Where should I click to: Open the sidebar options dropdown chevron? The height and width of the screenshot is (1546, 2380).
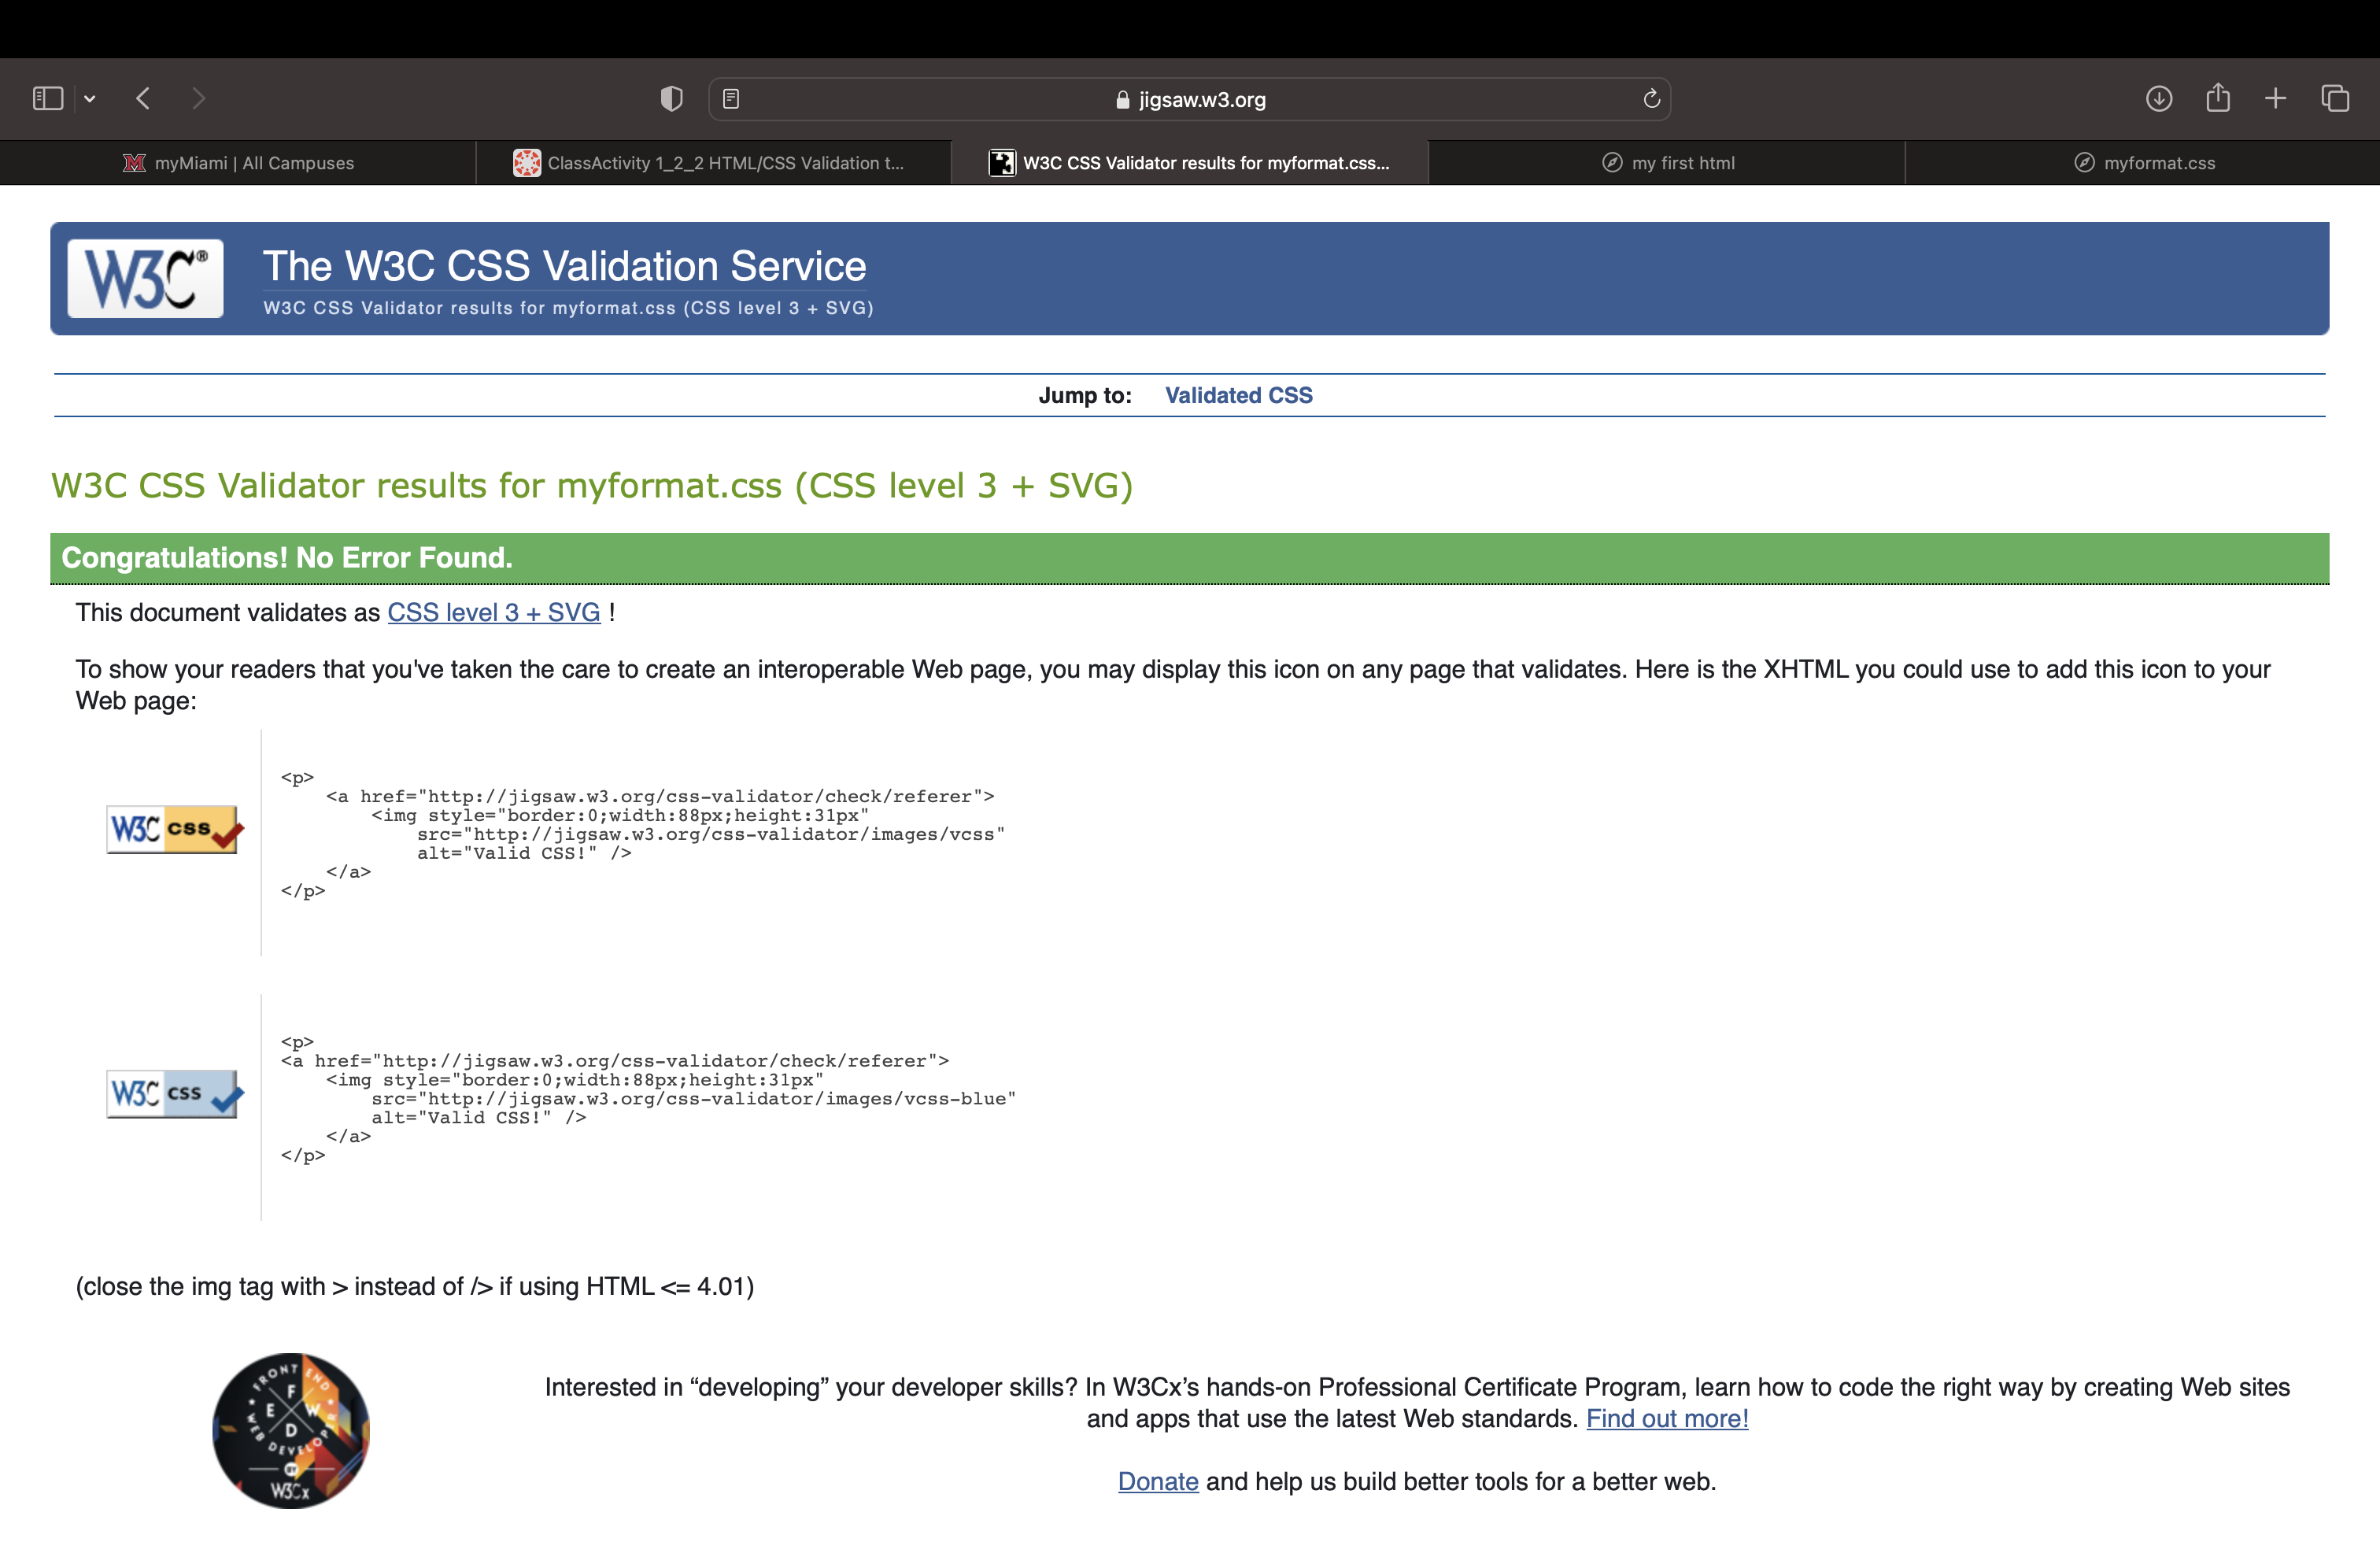tap(90, 98)
